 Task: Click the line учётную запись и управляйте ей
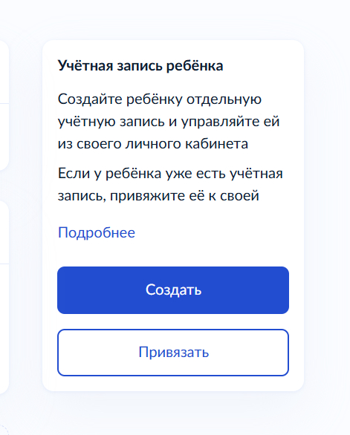(169, 122)
